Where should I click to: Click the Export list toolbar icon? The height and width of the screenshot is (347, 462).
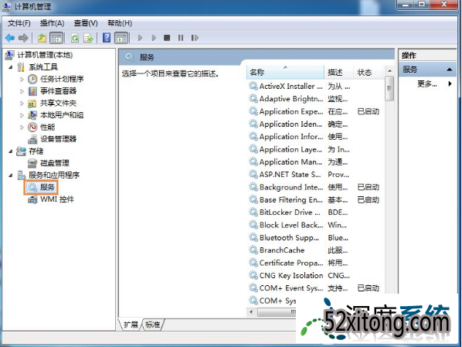[88, 38]
